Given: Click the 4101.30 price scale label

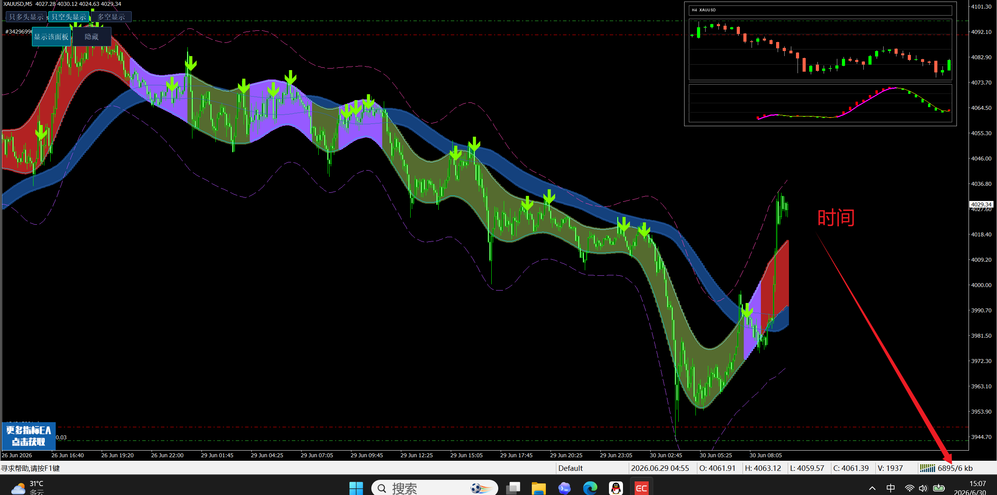Looking at the screenshot, I should (981, 7).
